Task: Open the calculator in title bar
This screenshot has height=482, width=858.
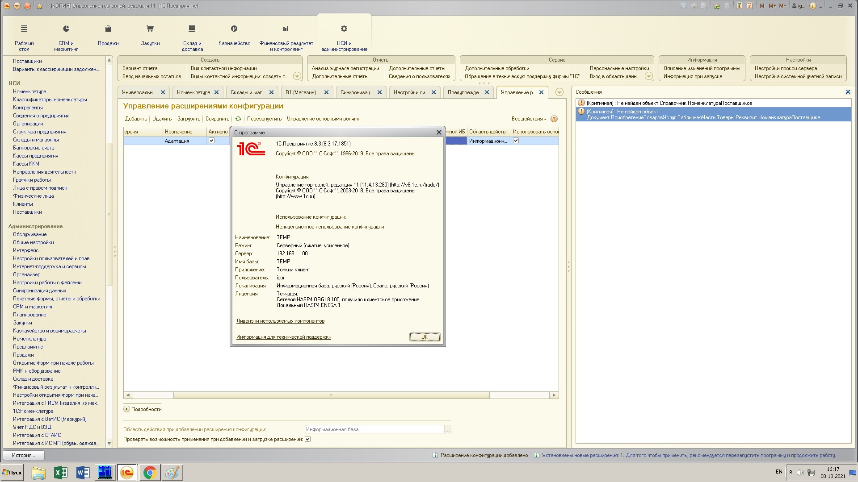Action: (739, 6)
